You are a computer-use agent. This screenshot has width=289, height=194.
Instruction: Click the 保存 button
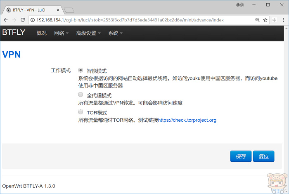tap(241, 156)
